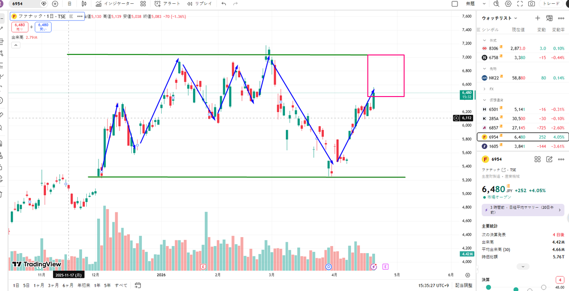Open the インジケーター indicators dialog

point(115,3)
